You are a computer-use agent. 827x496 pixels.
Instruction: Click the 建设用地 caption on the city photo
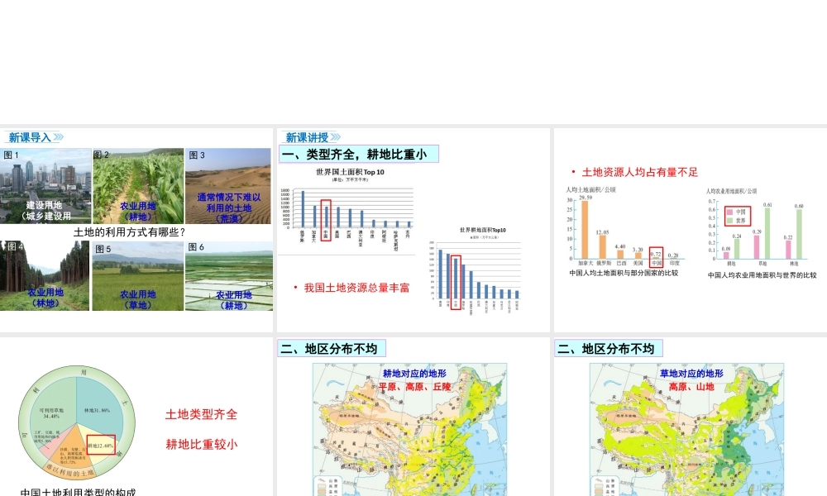[45, 210]
